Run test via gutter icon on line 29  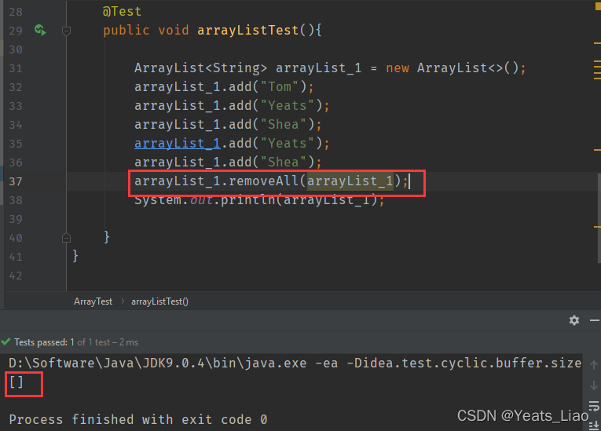coord(40,30)
